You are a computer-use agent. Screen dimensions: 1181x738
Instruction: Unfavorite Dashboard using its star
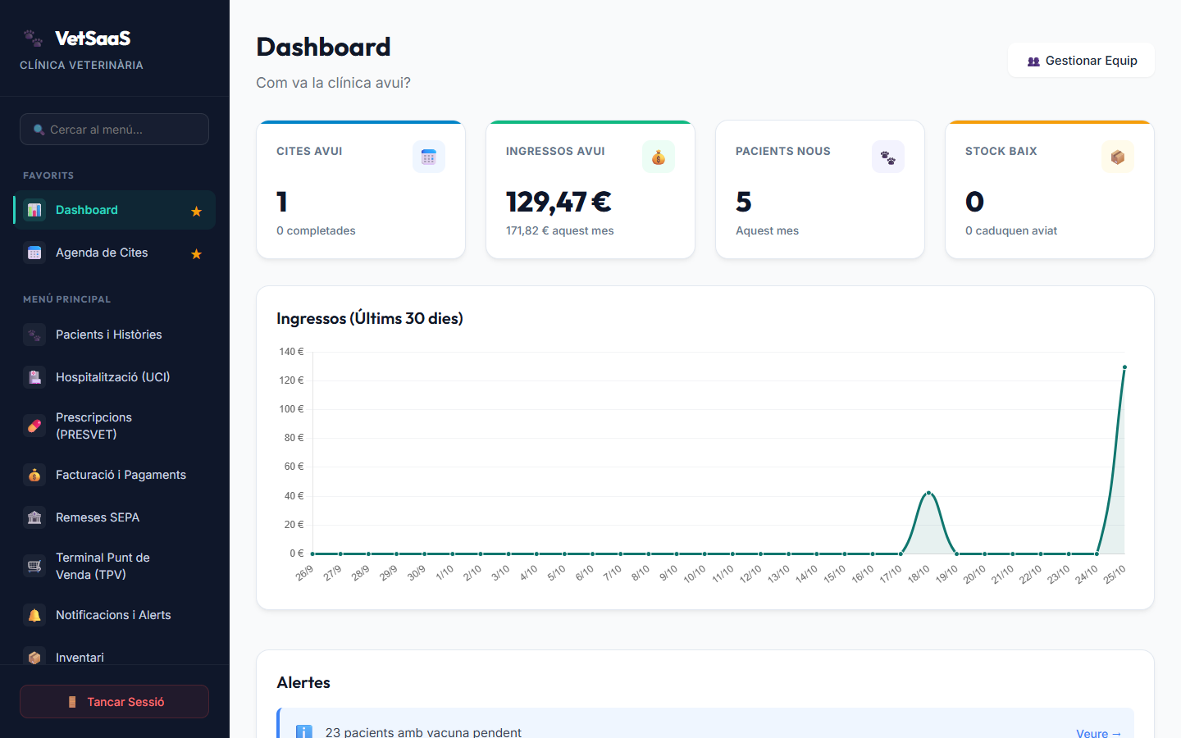tap(196, 212)
